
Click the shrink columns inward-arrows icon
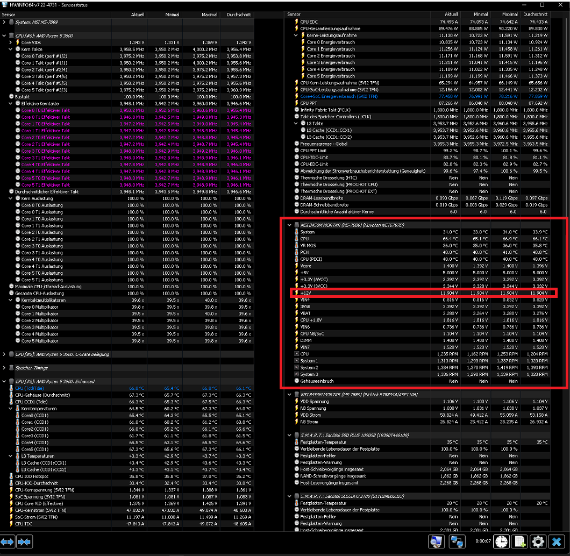pos(24,542)
